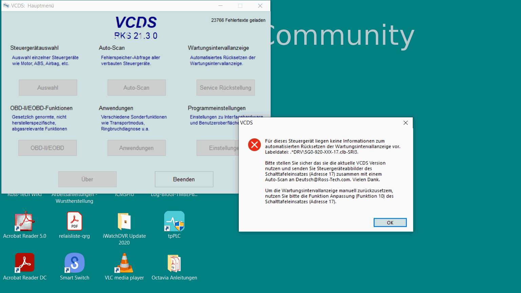Image resolution: width=521 pixels, height=293 pixels.
Task: Click the red error icon in dialog
Action: coord(254,145)
